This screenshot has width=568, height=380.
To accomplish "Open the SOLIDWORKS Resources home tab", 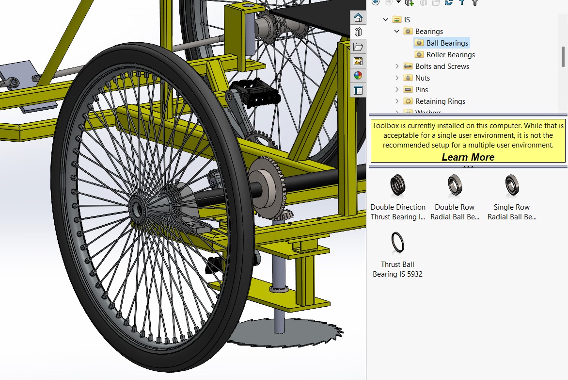I will tap(358, 18).
